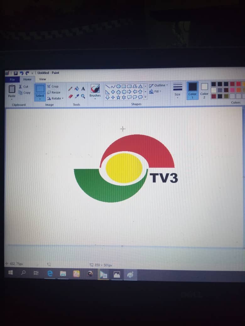Click the Redo arrow in title bar
245x326 pixels.
click(x=27, y=73)
